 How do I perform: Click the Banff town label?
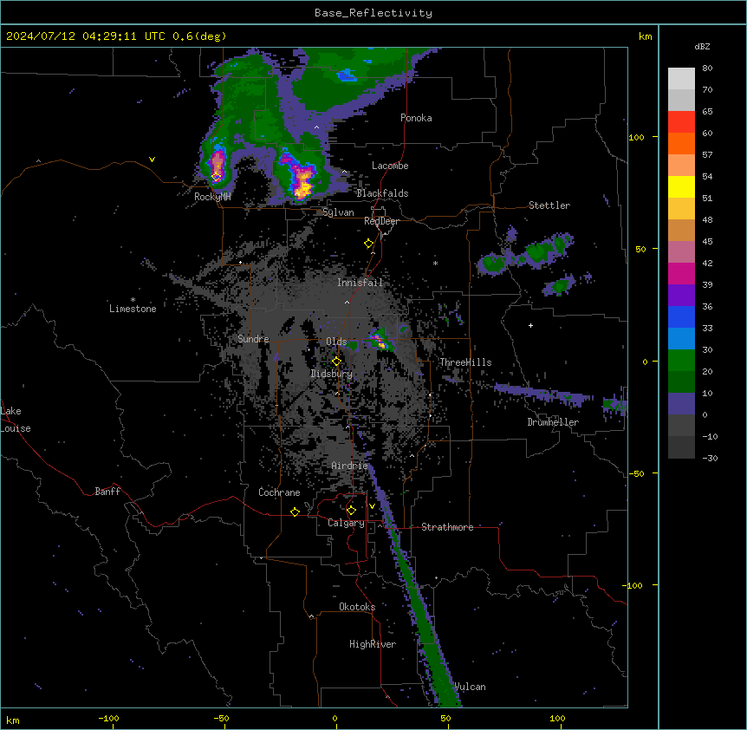click(x=107, y=492)
